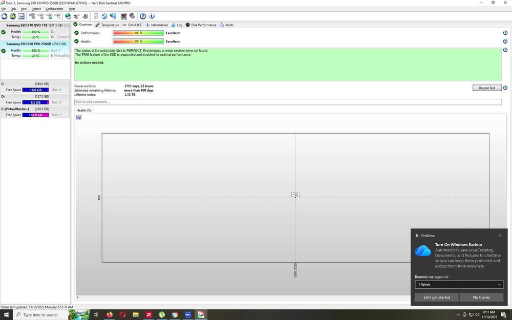Open the red AMD app on taskbar

coord(148,315)
